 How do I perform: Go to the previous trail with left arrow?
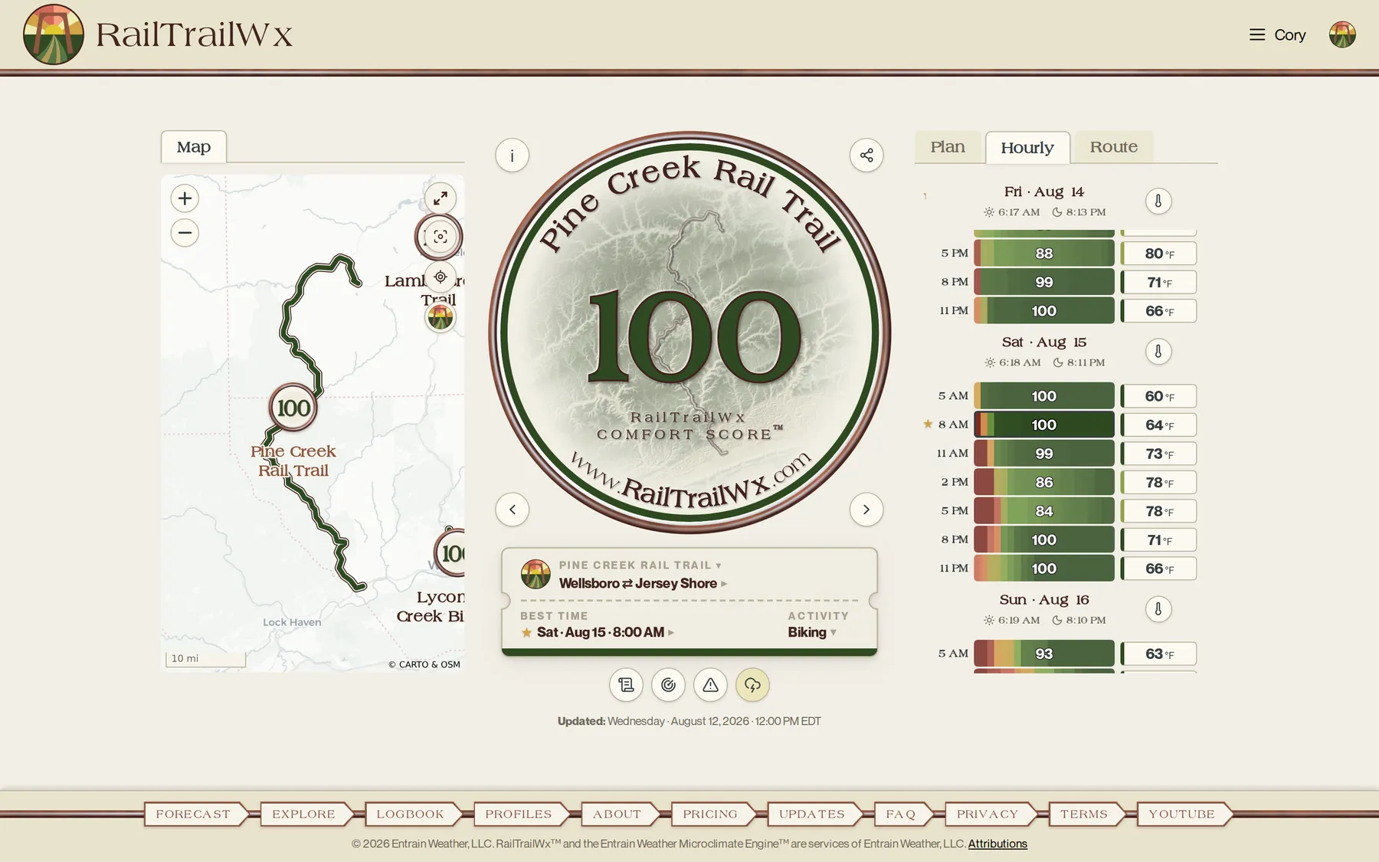click(513, 510)
